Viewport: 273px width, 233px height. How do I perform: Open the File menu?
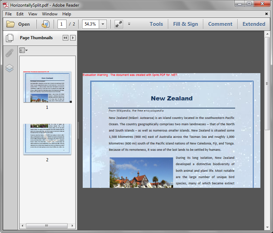coord(8,14)
